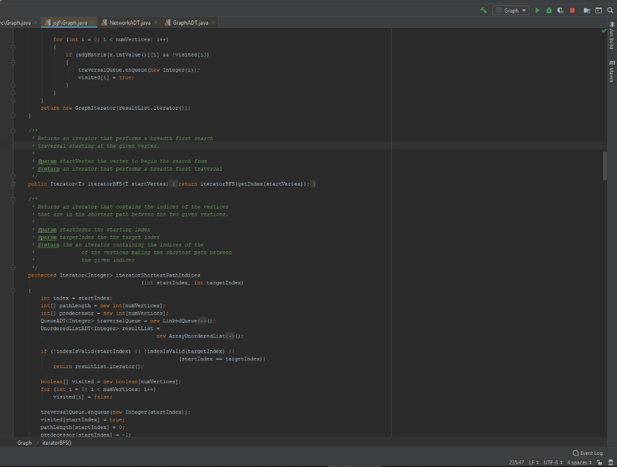
Task: Click the editor vertical scrollbar thumb
Action: (x=604, y=166)
